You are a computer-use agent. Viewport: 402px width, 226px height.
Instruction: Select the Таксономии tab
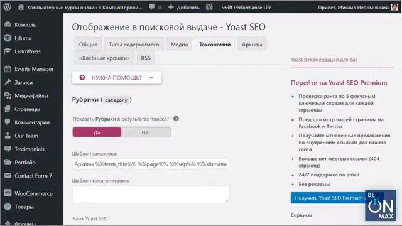point(215,45)
